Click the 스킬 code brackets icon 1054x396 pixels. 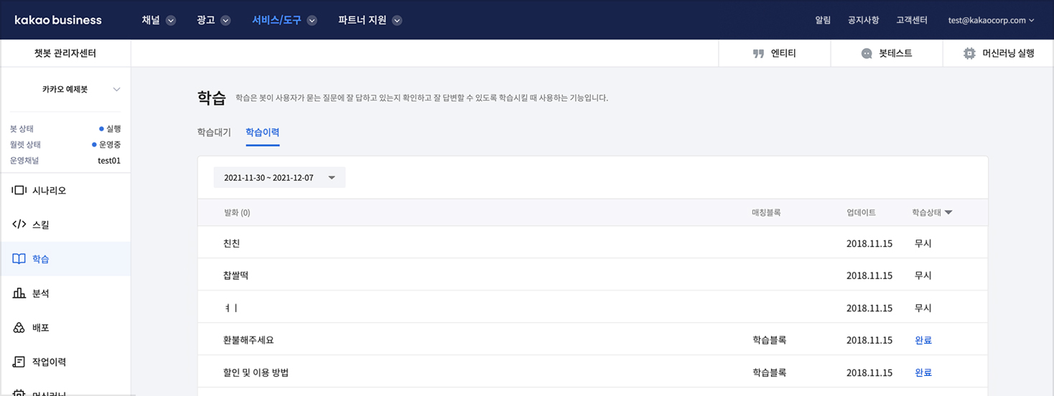[x=19, y=224]
